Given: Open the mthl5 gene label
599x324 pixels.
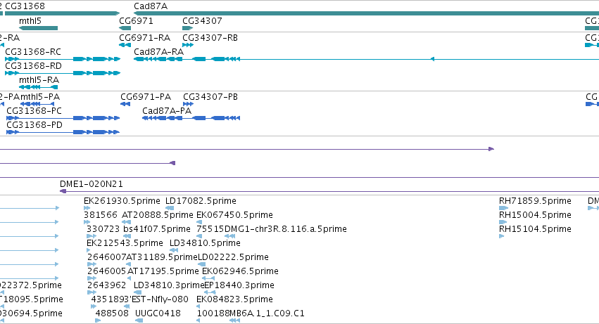Looking at the screenshot, I should tap(30, 21).
